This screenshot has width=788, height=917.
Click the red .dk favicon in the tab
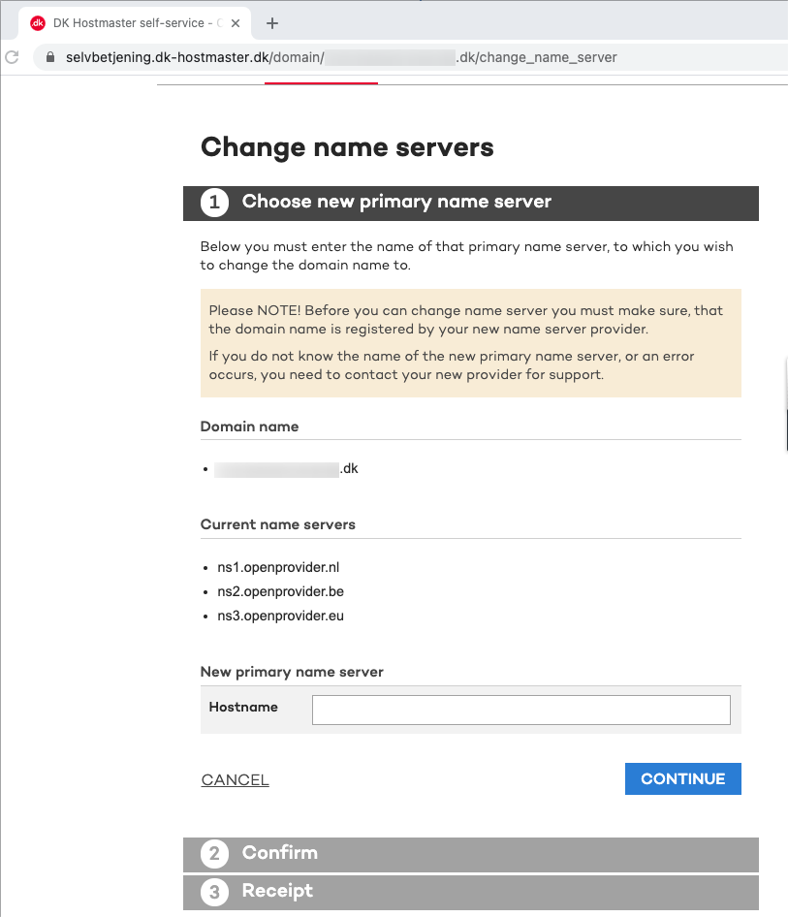pyautogui.click(x=38, y=23)
